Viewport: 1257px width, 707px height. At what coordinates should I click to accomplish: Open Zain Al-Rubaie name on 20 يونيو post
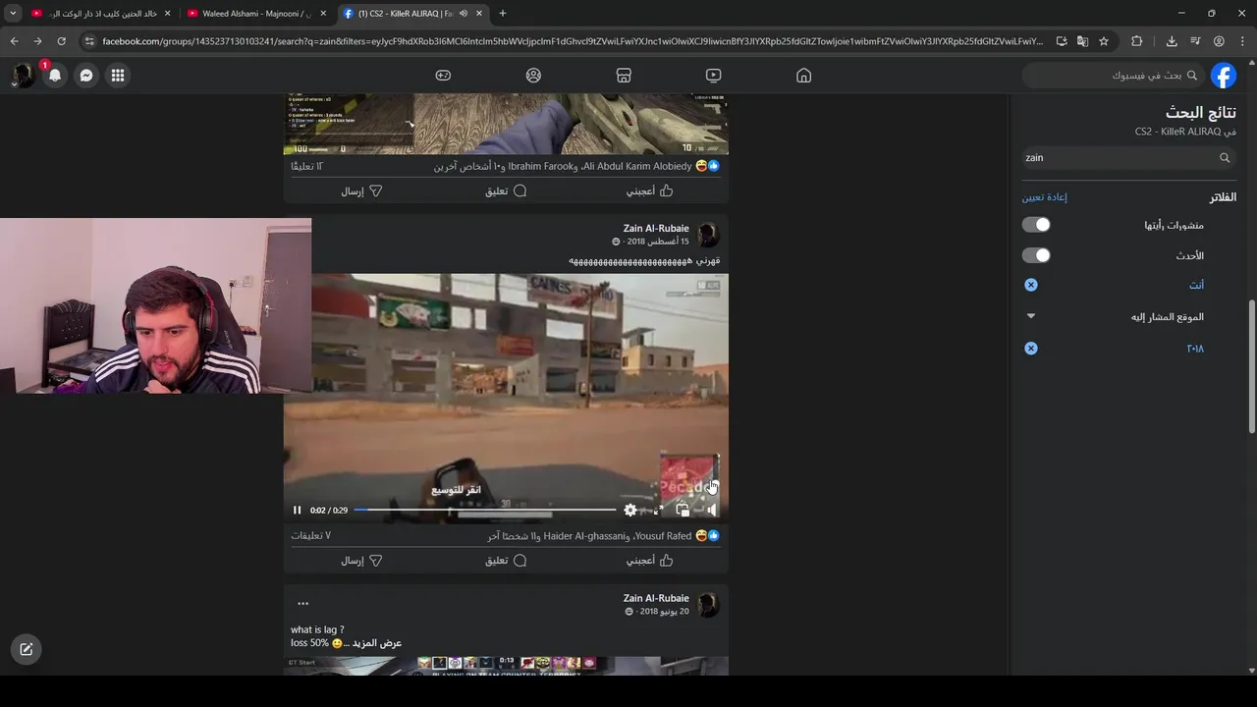click(656, 598)
